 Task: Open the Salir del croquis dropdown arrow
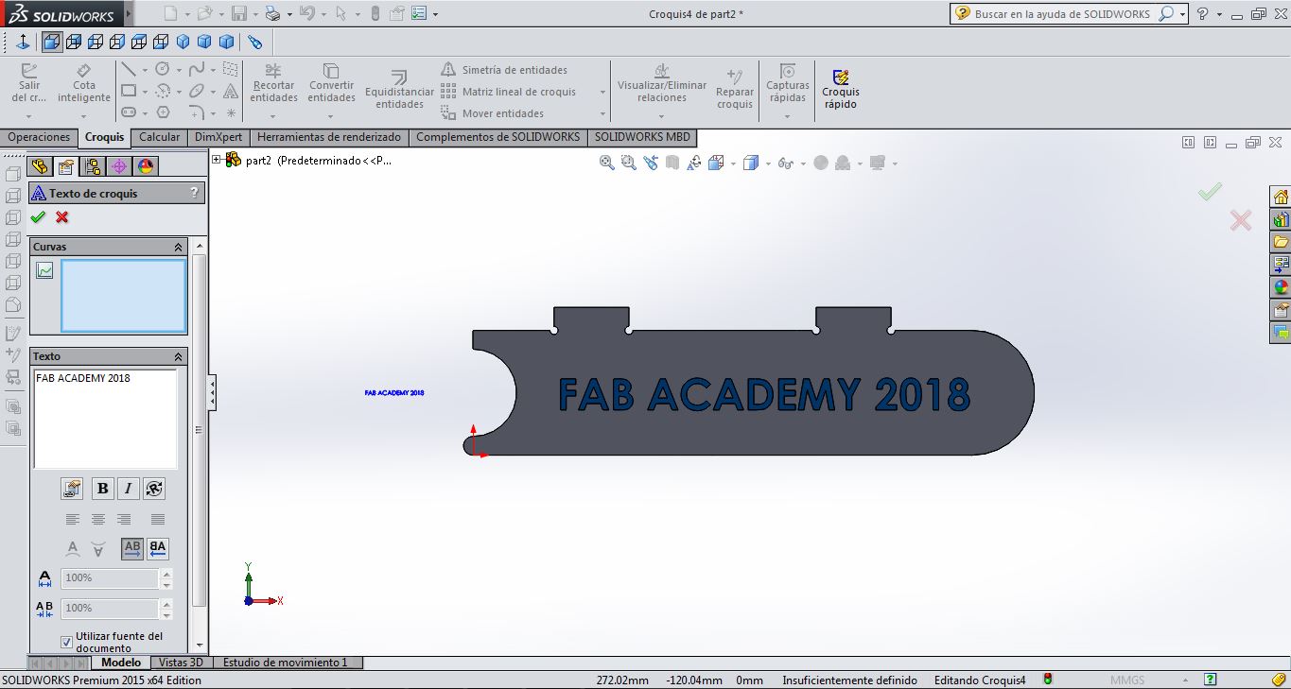click(28, 116)
